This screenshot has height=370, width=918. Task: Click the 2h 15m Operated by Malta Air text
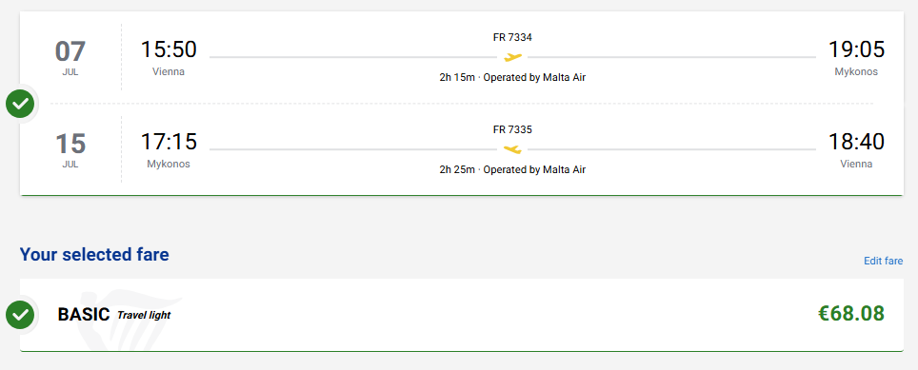point(512,77)
